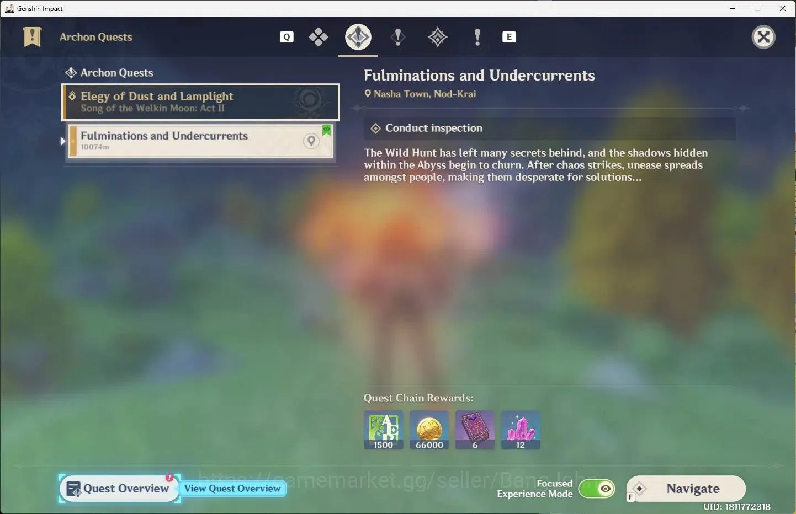Toggle the green tracking flag on quest
Viewport: 796px width, 514px height.
click(x=327, y=130)
